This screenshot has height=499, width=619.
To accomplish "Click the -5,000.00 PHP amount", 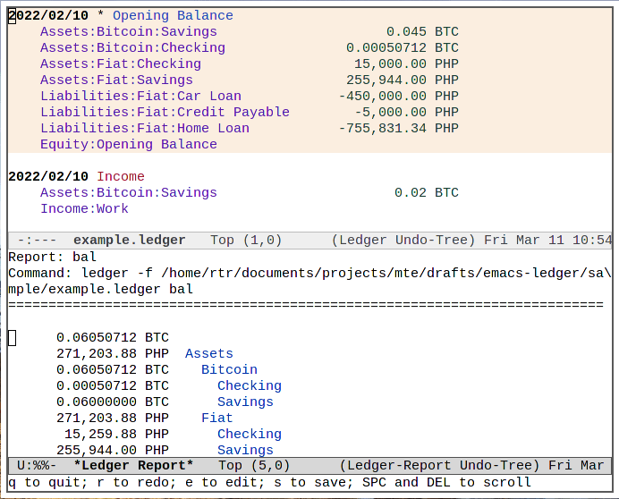I will [x=406, y=112].
